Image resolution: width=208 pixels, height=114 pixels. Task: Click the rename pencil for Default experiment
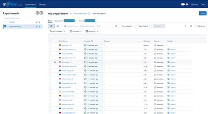pyautogui.click(x=37, y=22)
